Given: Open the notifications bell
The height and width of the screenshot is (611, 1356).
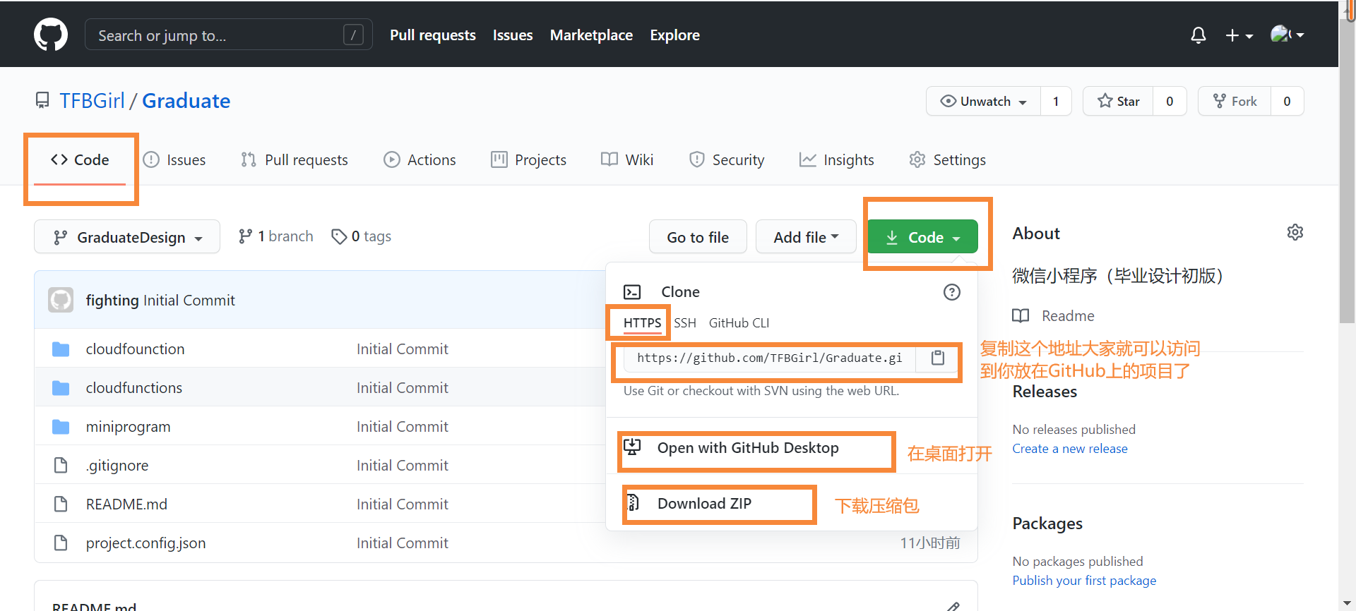Looking at the screenshot, I should point(1198,35).
